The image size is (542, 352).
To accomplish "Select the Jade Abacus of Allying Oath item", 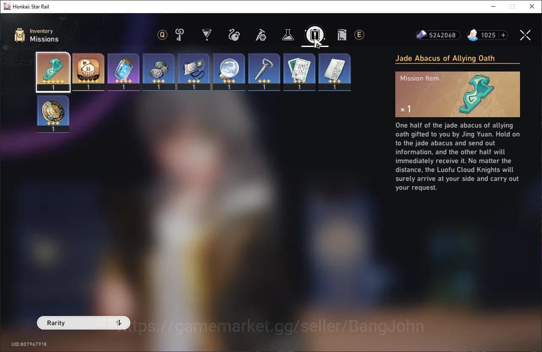I will pos(53,72).
